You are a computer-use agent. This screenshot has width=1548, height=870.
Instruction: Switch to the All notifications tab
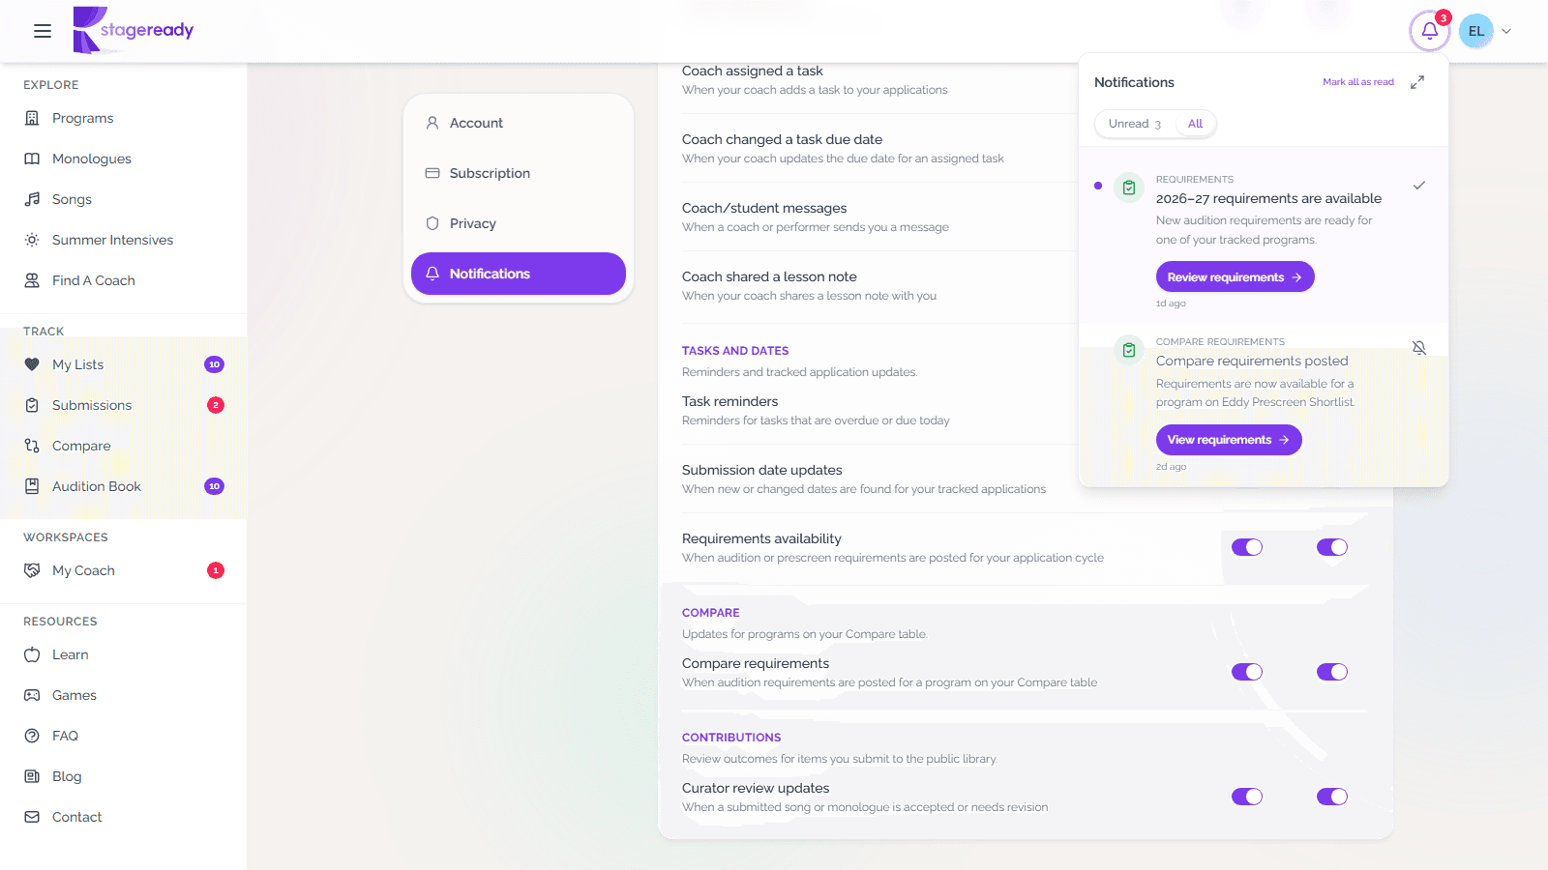pos(1195,124)
